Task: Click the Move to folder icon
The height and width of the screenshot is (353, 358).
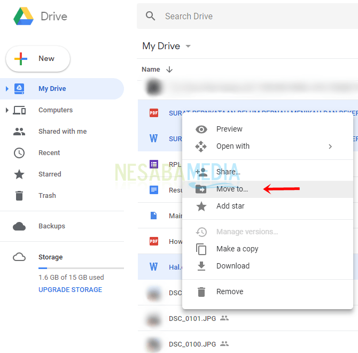Action: (201, 189)
